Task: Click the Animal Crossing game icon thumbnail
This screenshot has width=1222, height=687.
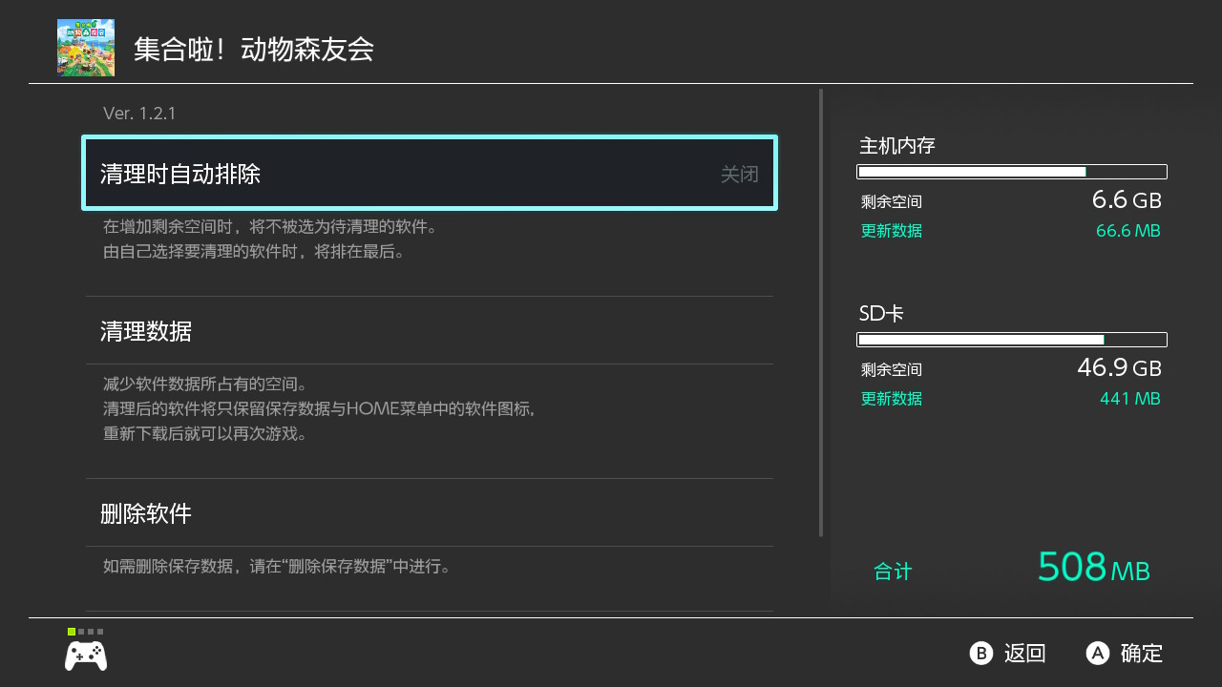Action: click(86, 48)
